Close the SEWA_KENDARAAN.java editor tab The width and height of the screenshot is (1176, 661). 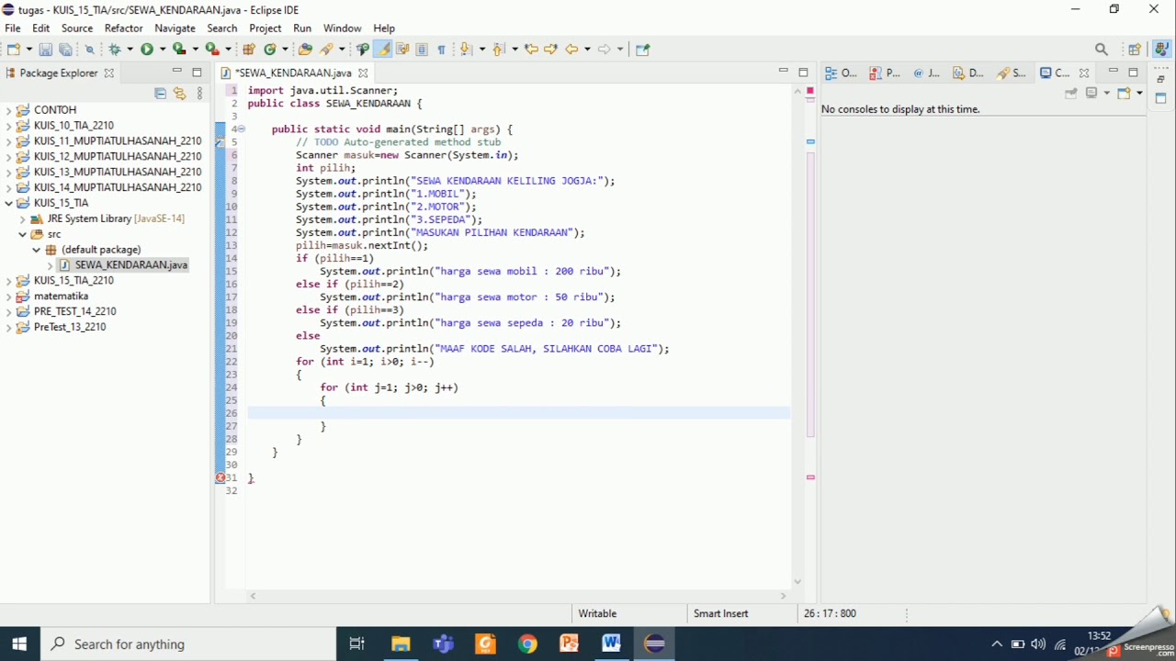pos(363,73)
